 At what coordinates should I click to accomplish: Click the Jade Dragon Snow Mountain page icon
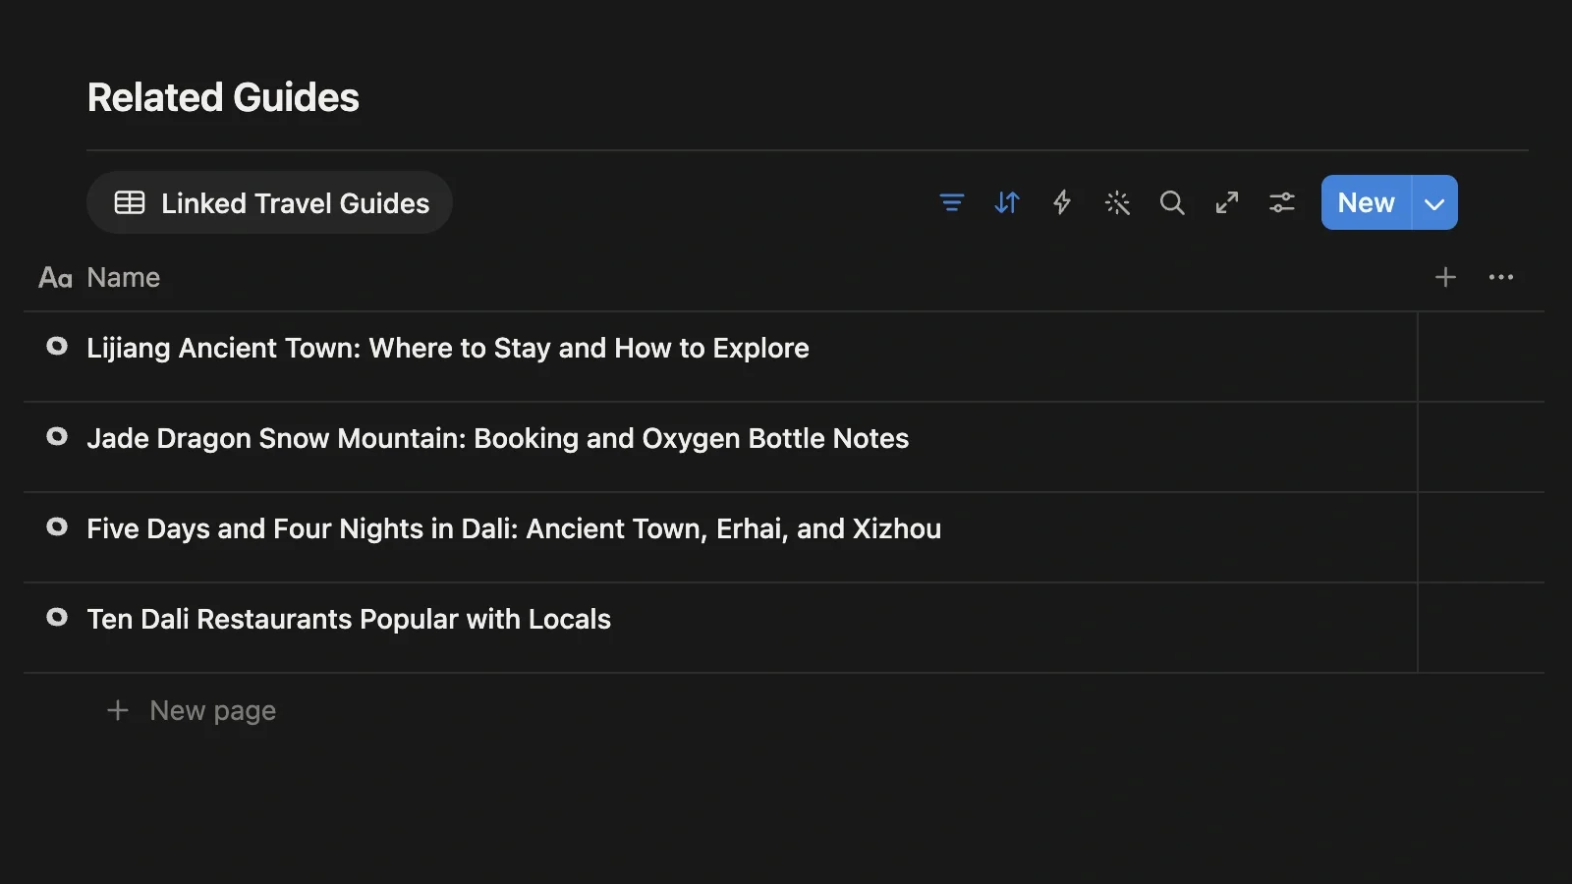(x=57, y=436)
